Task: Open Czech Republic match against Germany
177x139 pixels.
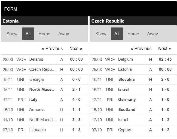Action: pos(127,100)
